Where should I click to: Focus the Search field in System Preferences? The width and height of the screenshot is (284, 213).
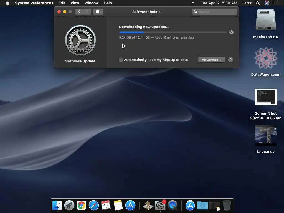(214, 12)
